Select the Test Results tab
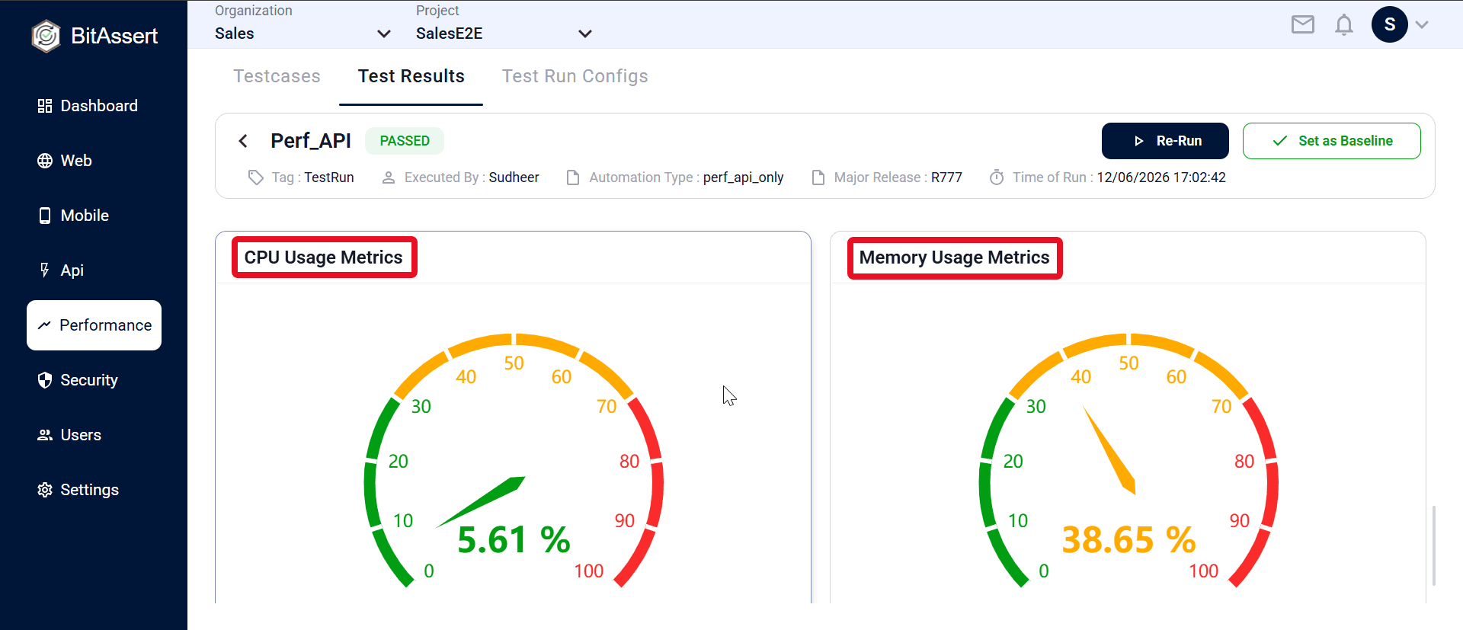 [411, 76]
